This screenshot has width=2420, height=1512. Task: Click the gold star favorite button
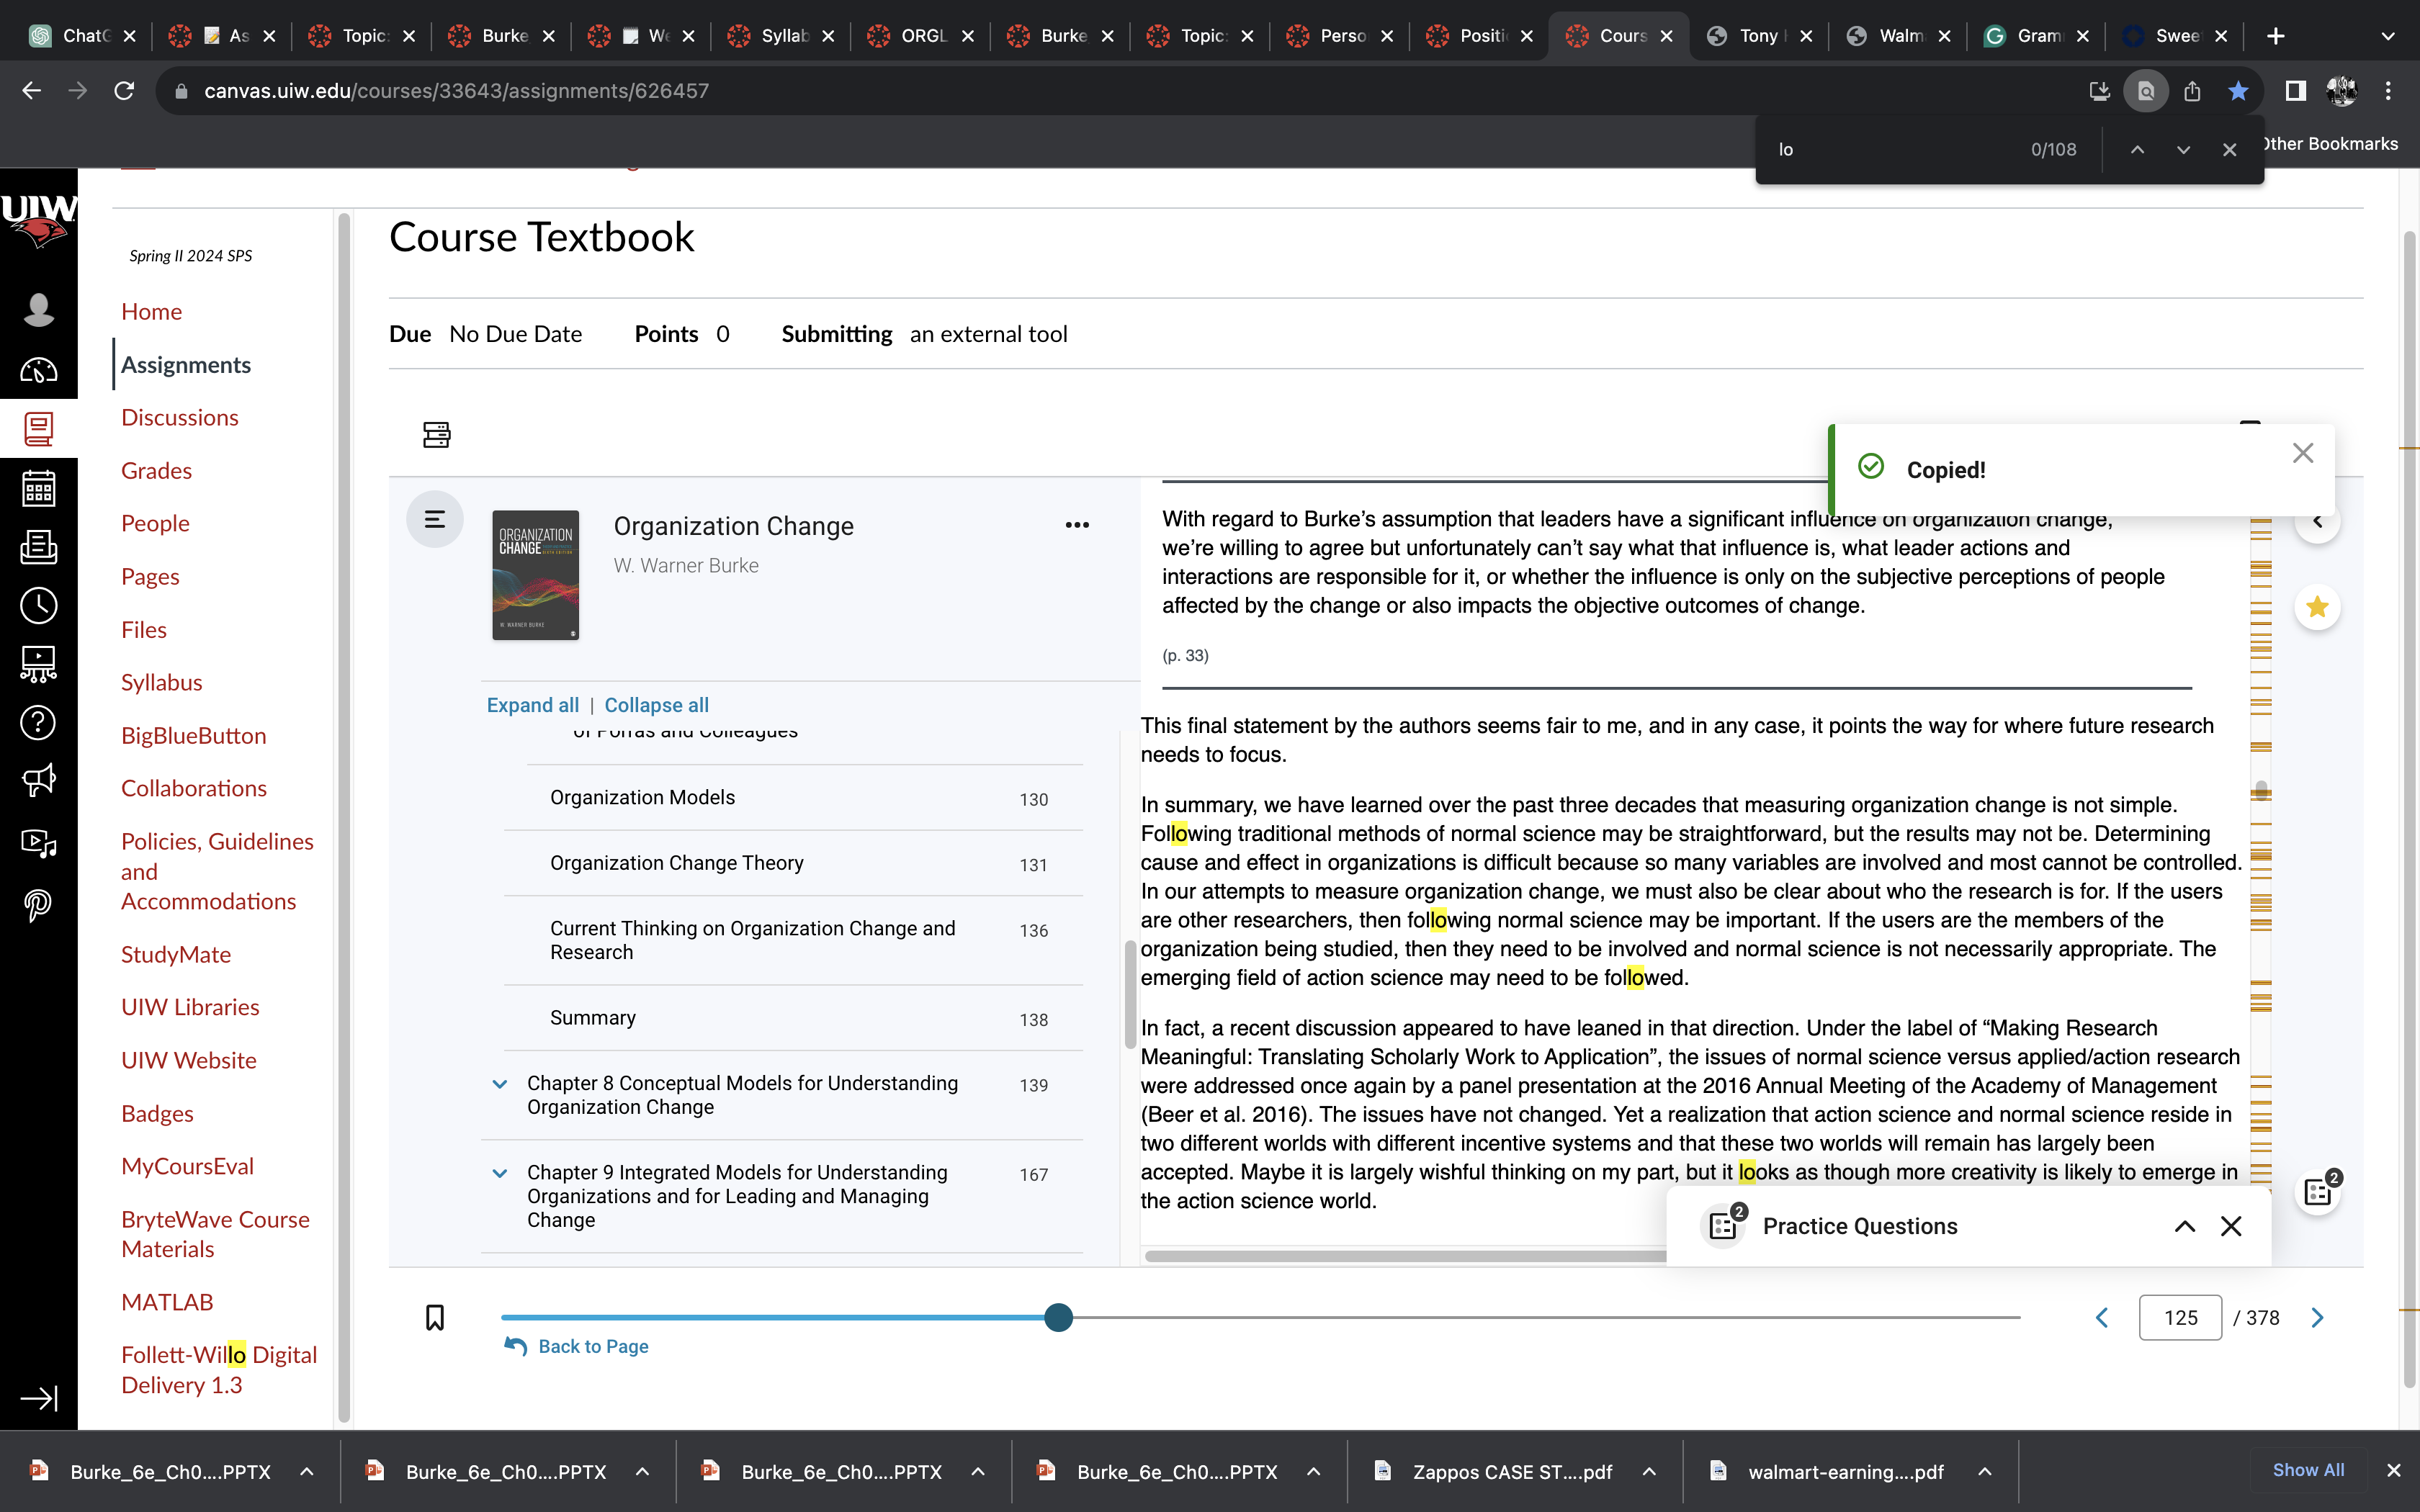point(2317,607)
